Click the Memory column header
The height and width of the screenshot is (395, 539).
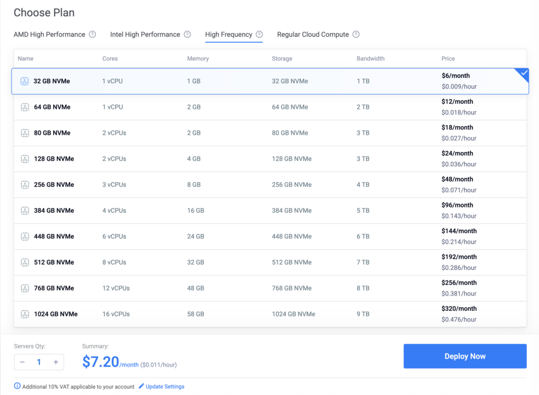[x=198, y=59]
